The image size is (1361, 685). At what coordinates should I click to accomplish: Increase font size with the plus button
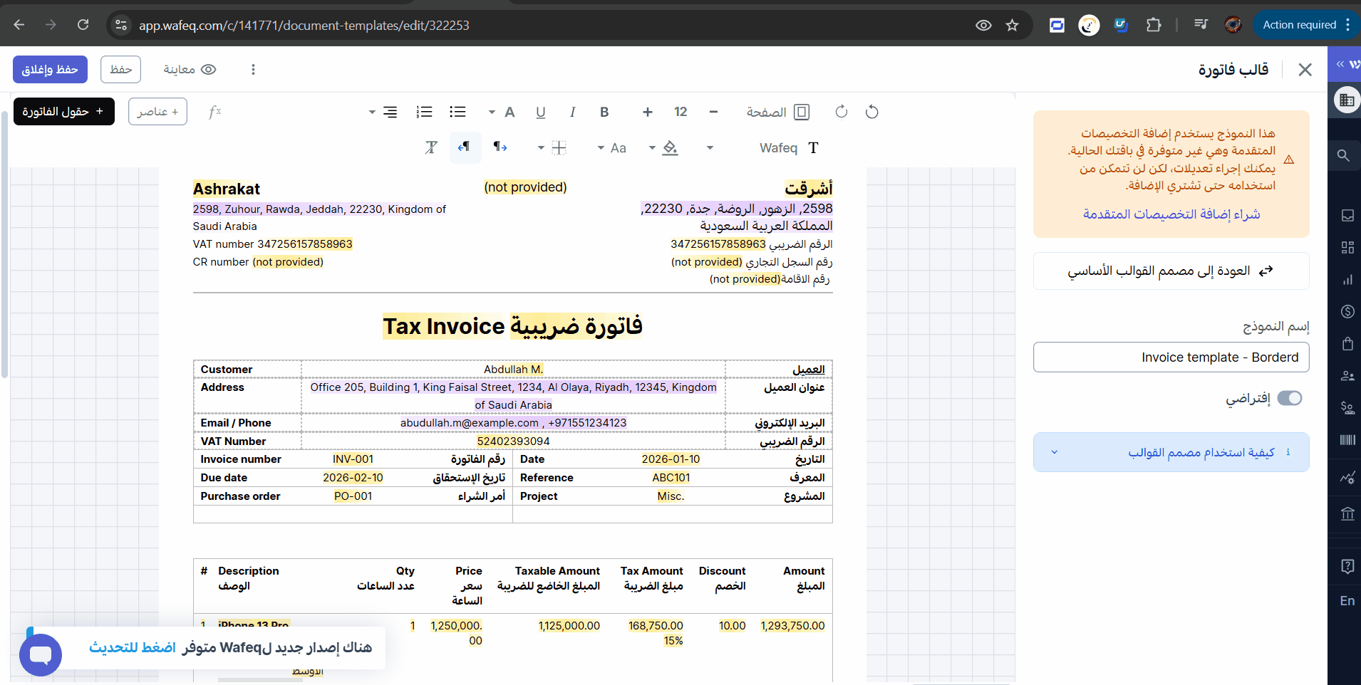point(648,112)
